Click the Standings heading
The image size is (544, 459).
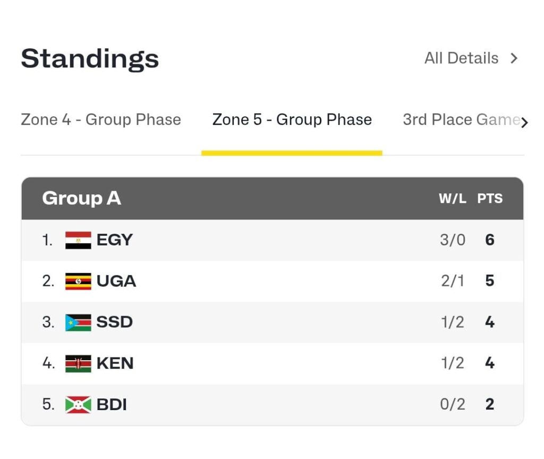[x=90, y=58]
